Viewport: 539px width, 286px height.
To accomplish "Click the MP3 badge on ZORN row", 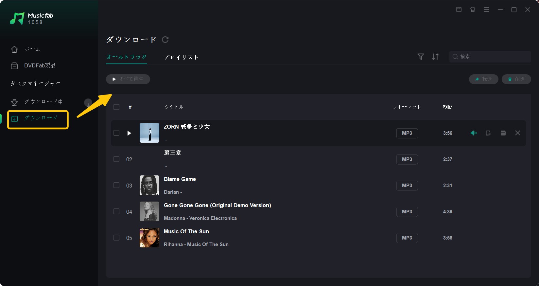I will 407,133.
